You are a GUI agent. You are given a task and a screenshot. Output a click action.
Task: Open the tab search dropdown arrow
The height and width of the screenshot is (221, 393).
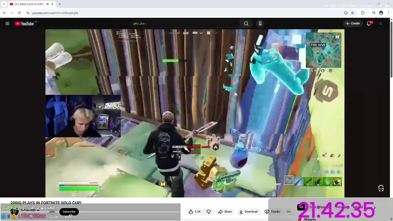point(4,4)
